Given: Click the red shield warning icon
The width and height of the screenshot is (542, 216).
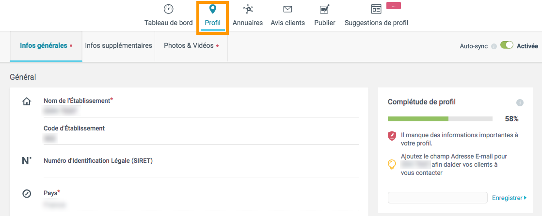Looking at the screenshot, I should click(x=392, y=136).
